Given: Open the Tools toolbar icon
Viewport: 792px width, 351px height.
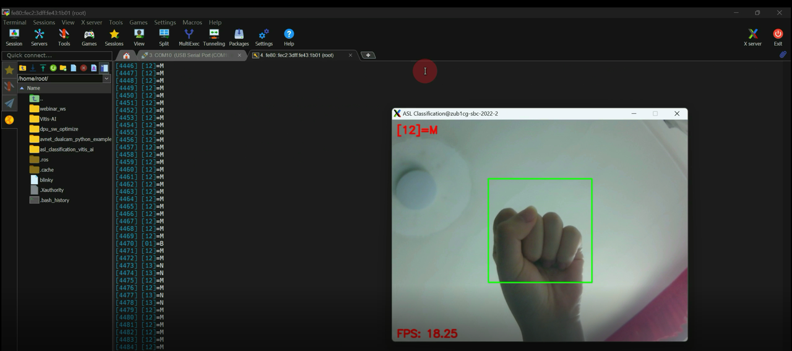Looking at the screenshot, I should (64, 37).
